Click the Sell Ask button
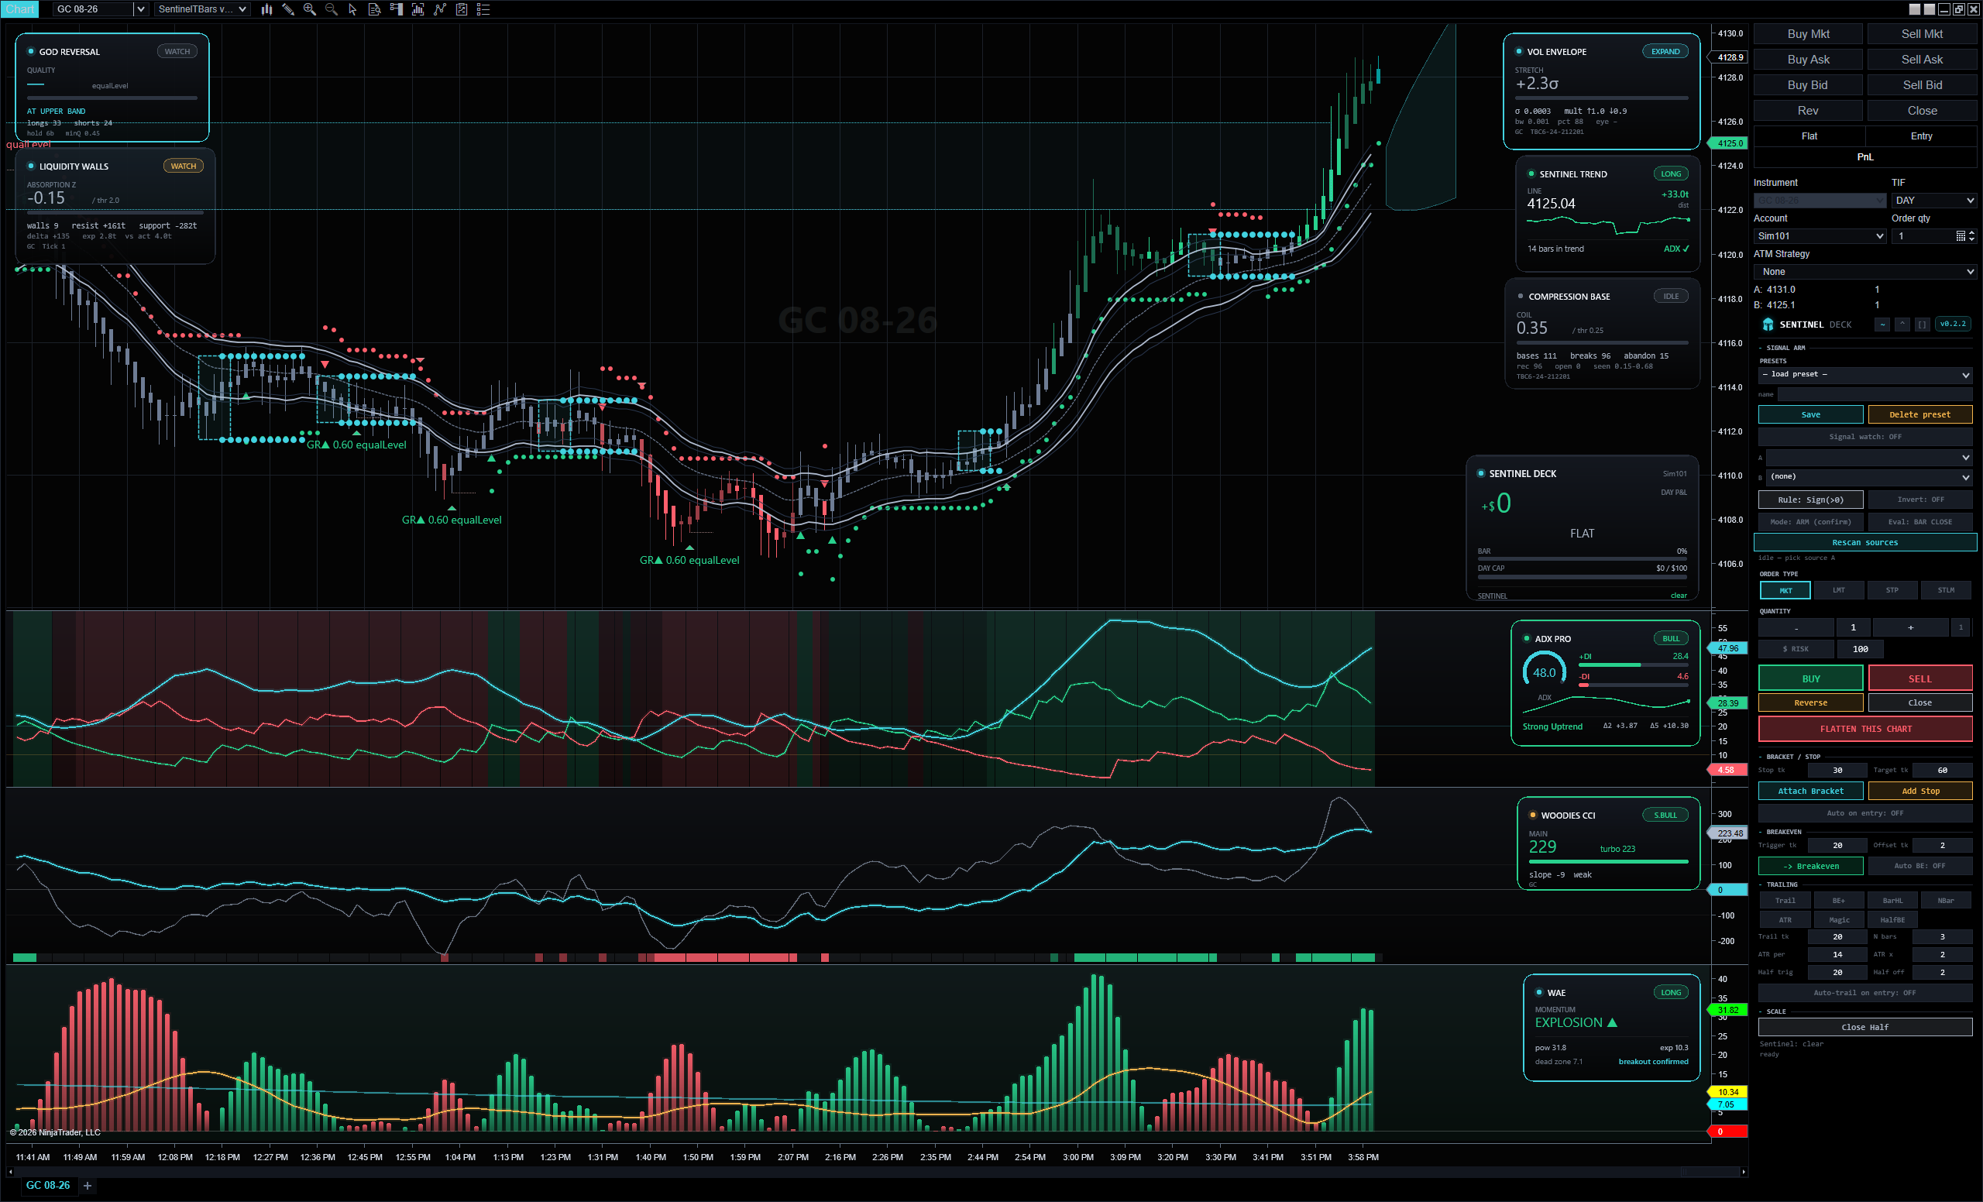Viewport: 1983px width, 1202px height. pyautogui.click(x=1922, y=60)
